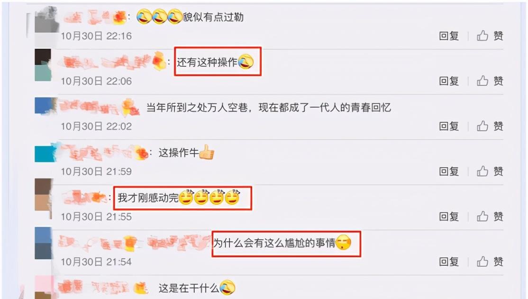Image resolution: width=528 pixels, height=299 pixels.
Task: Click 回复 on the 22:06 comment
Action: pos(449,81)
